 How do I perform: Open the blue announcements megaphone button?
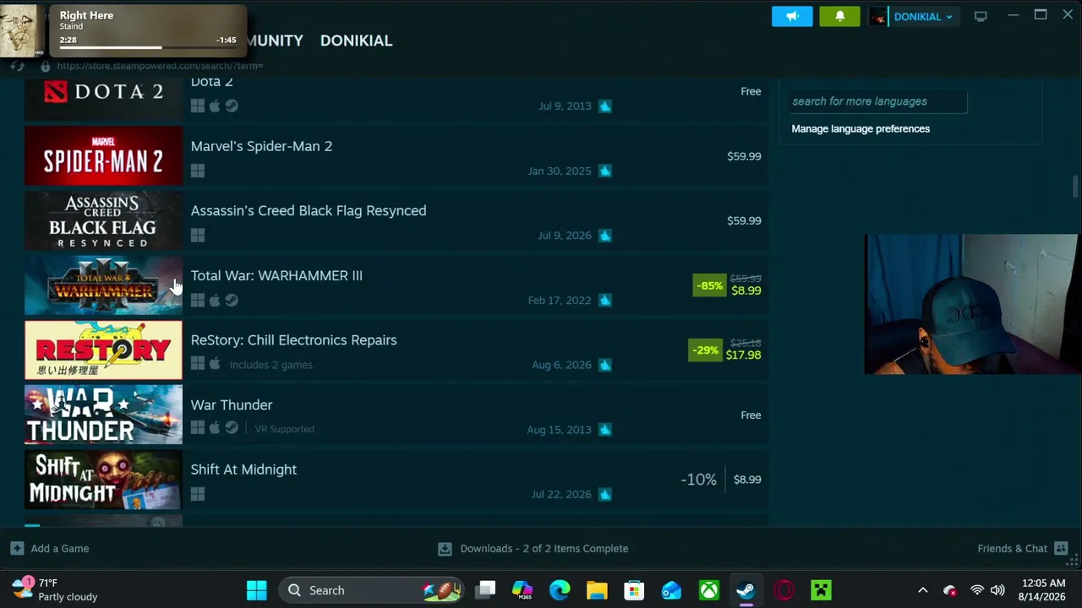tap(792, 16)
